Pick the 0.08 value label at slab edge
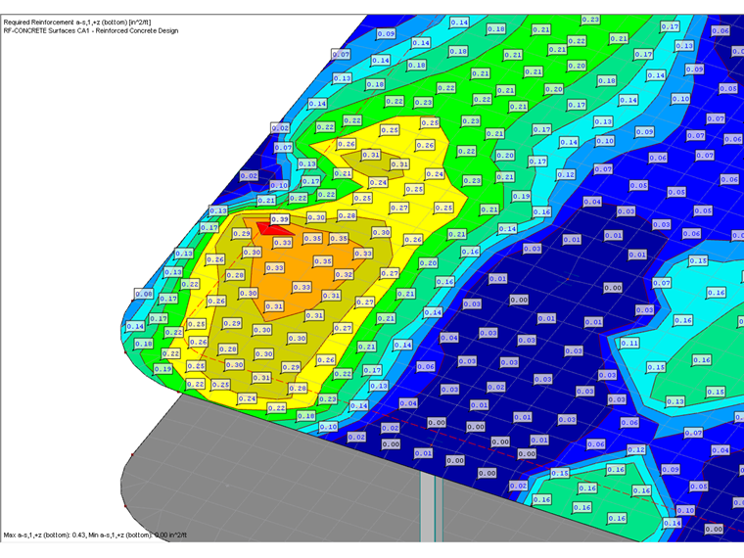Screen dimensions: 744x558 coord(144,294)
